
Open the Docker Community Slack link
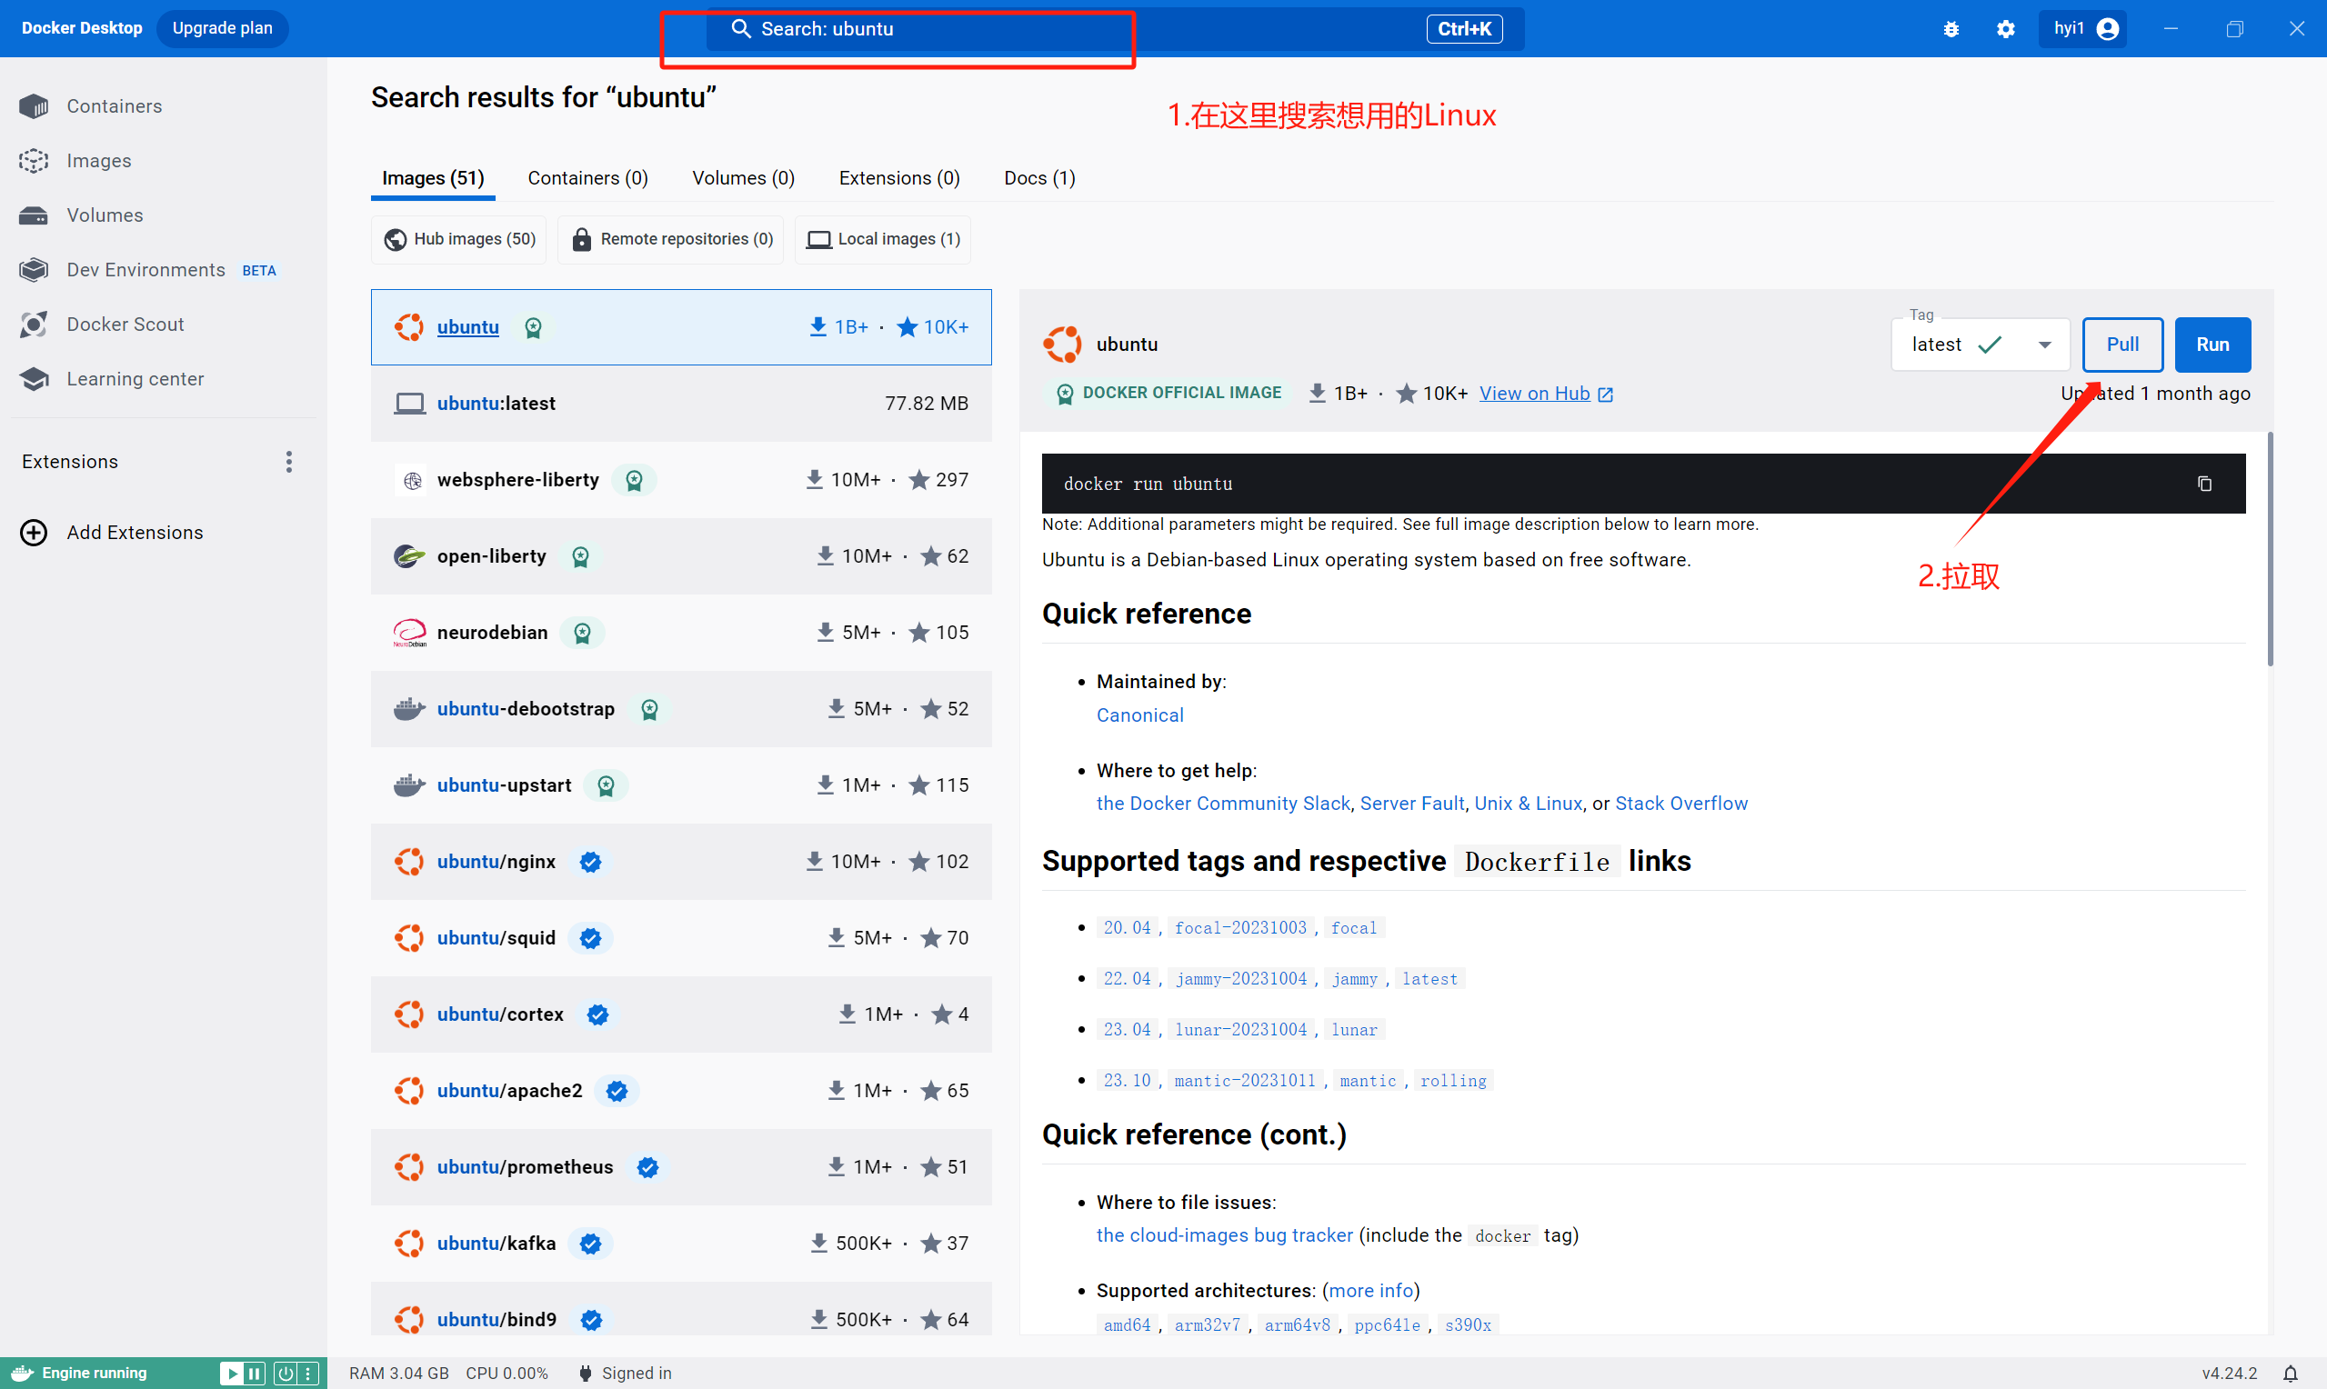click(1222, 804)
